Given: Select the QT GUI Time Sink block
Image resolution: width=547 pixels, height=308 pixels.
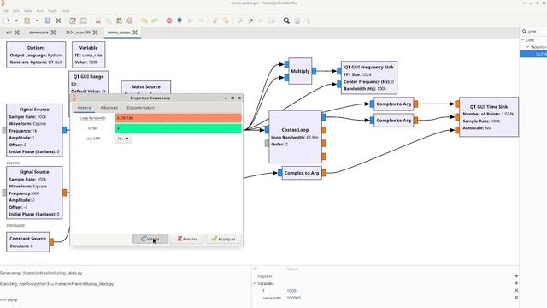Looking at the screenshot, I should click(489, 117).
